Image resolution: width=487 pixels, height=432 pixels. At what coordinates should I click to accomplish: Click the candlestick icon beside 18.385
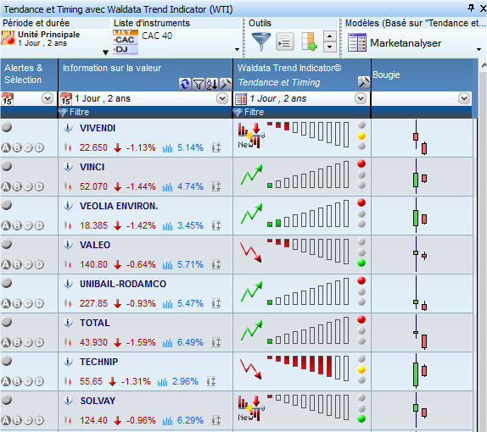point(68,225)
